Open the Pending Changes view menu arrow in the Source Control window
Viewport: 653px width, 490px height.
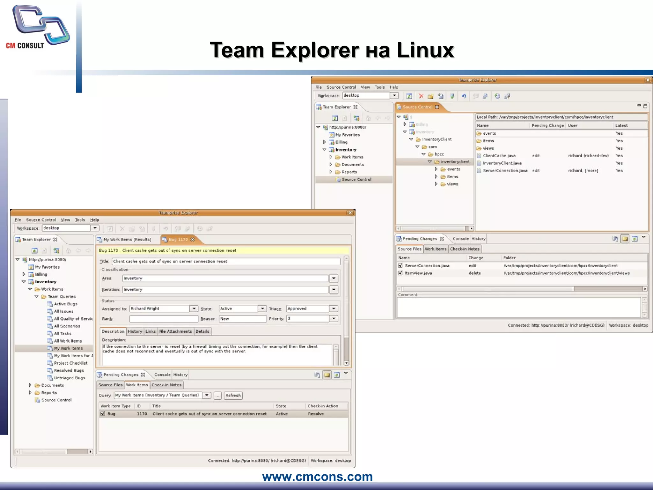643,237
